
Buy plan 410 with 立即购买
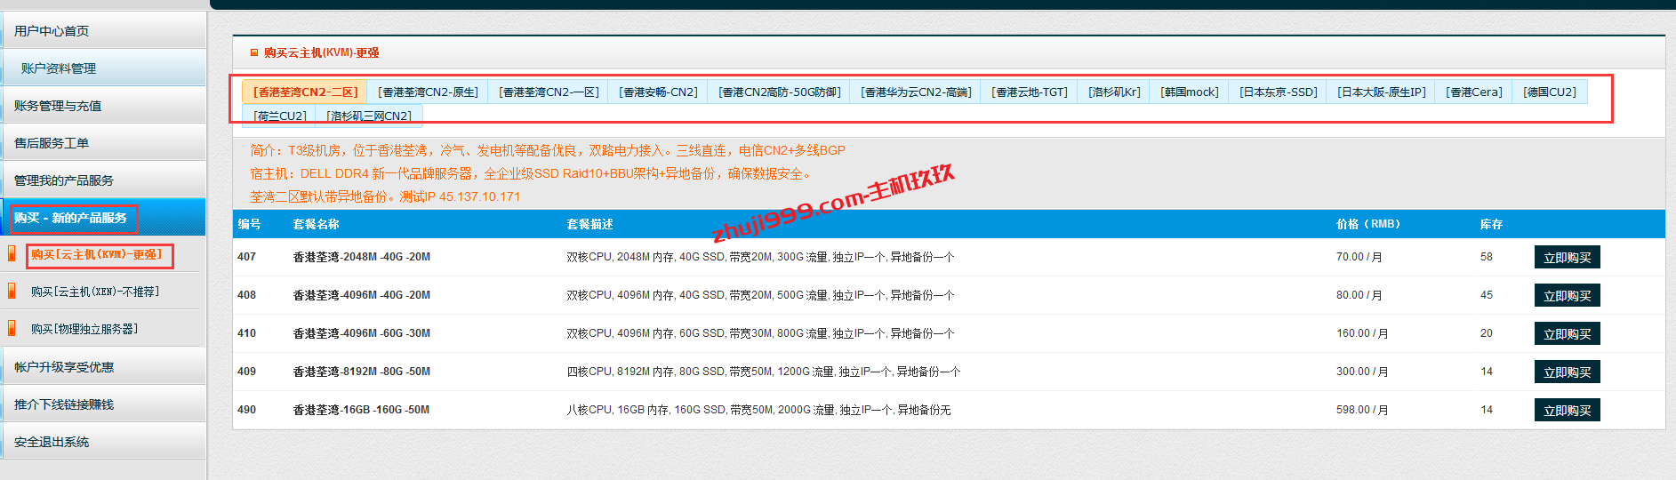pyautogui.click(x=1567, y=333)
